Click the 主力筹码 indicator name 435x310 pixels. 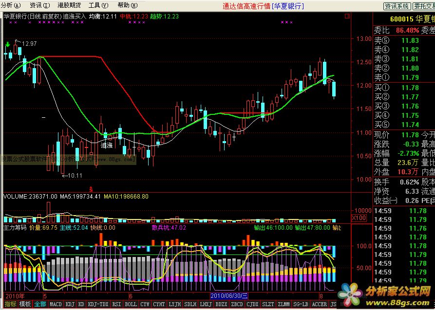(x=15, y=228)
